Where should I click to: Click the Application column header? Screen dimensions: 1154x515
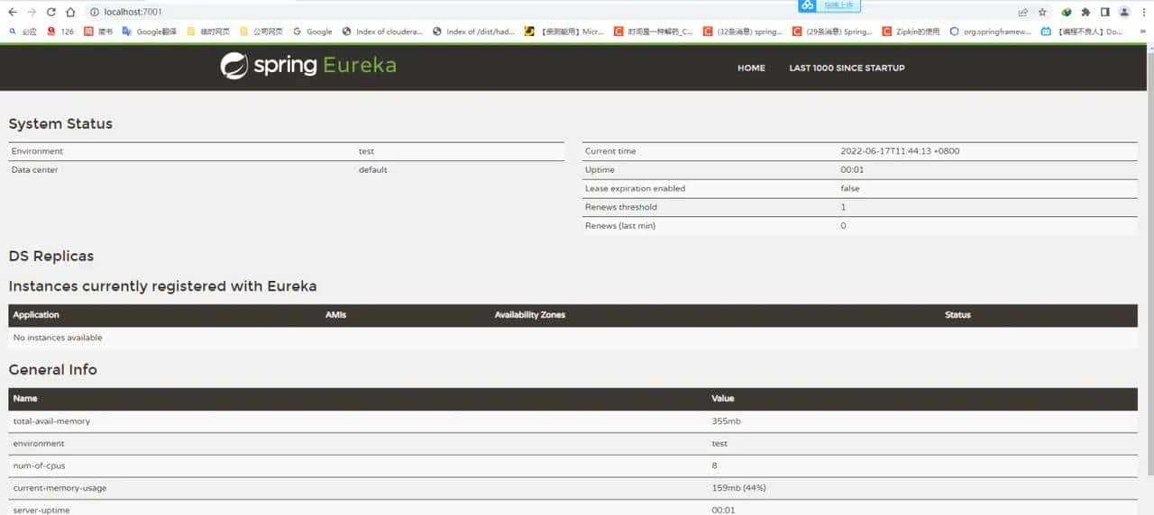coord(36,315)
